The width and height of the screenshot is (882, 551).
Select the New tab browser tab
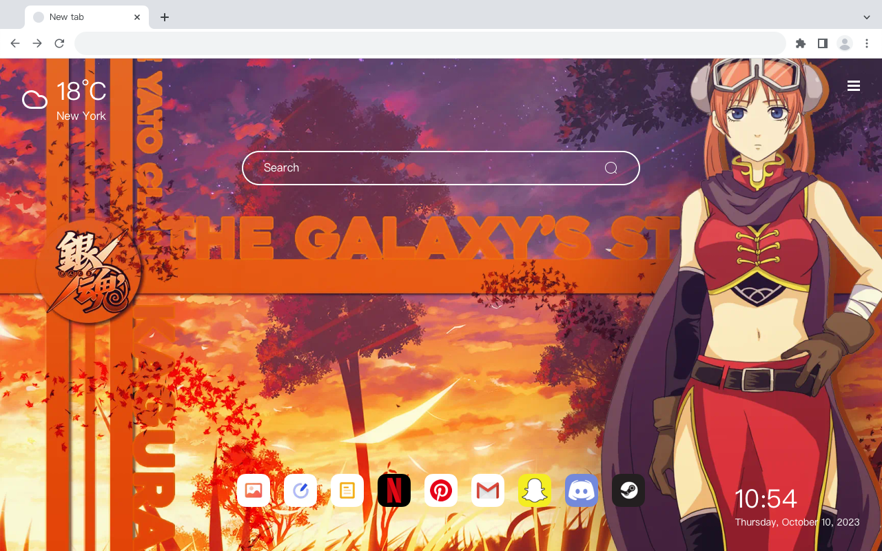point(87,17)
